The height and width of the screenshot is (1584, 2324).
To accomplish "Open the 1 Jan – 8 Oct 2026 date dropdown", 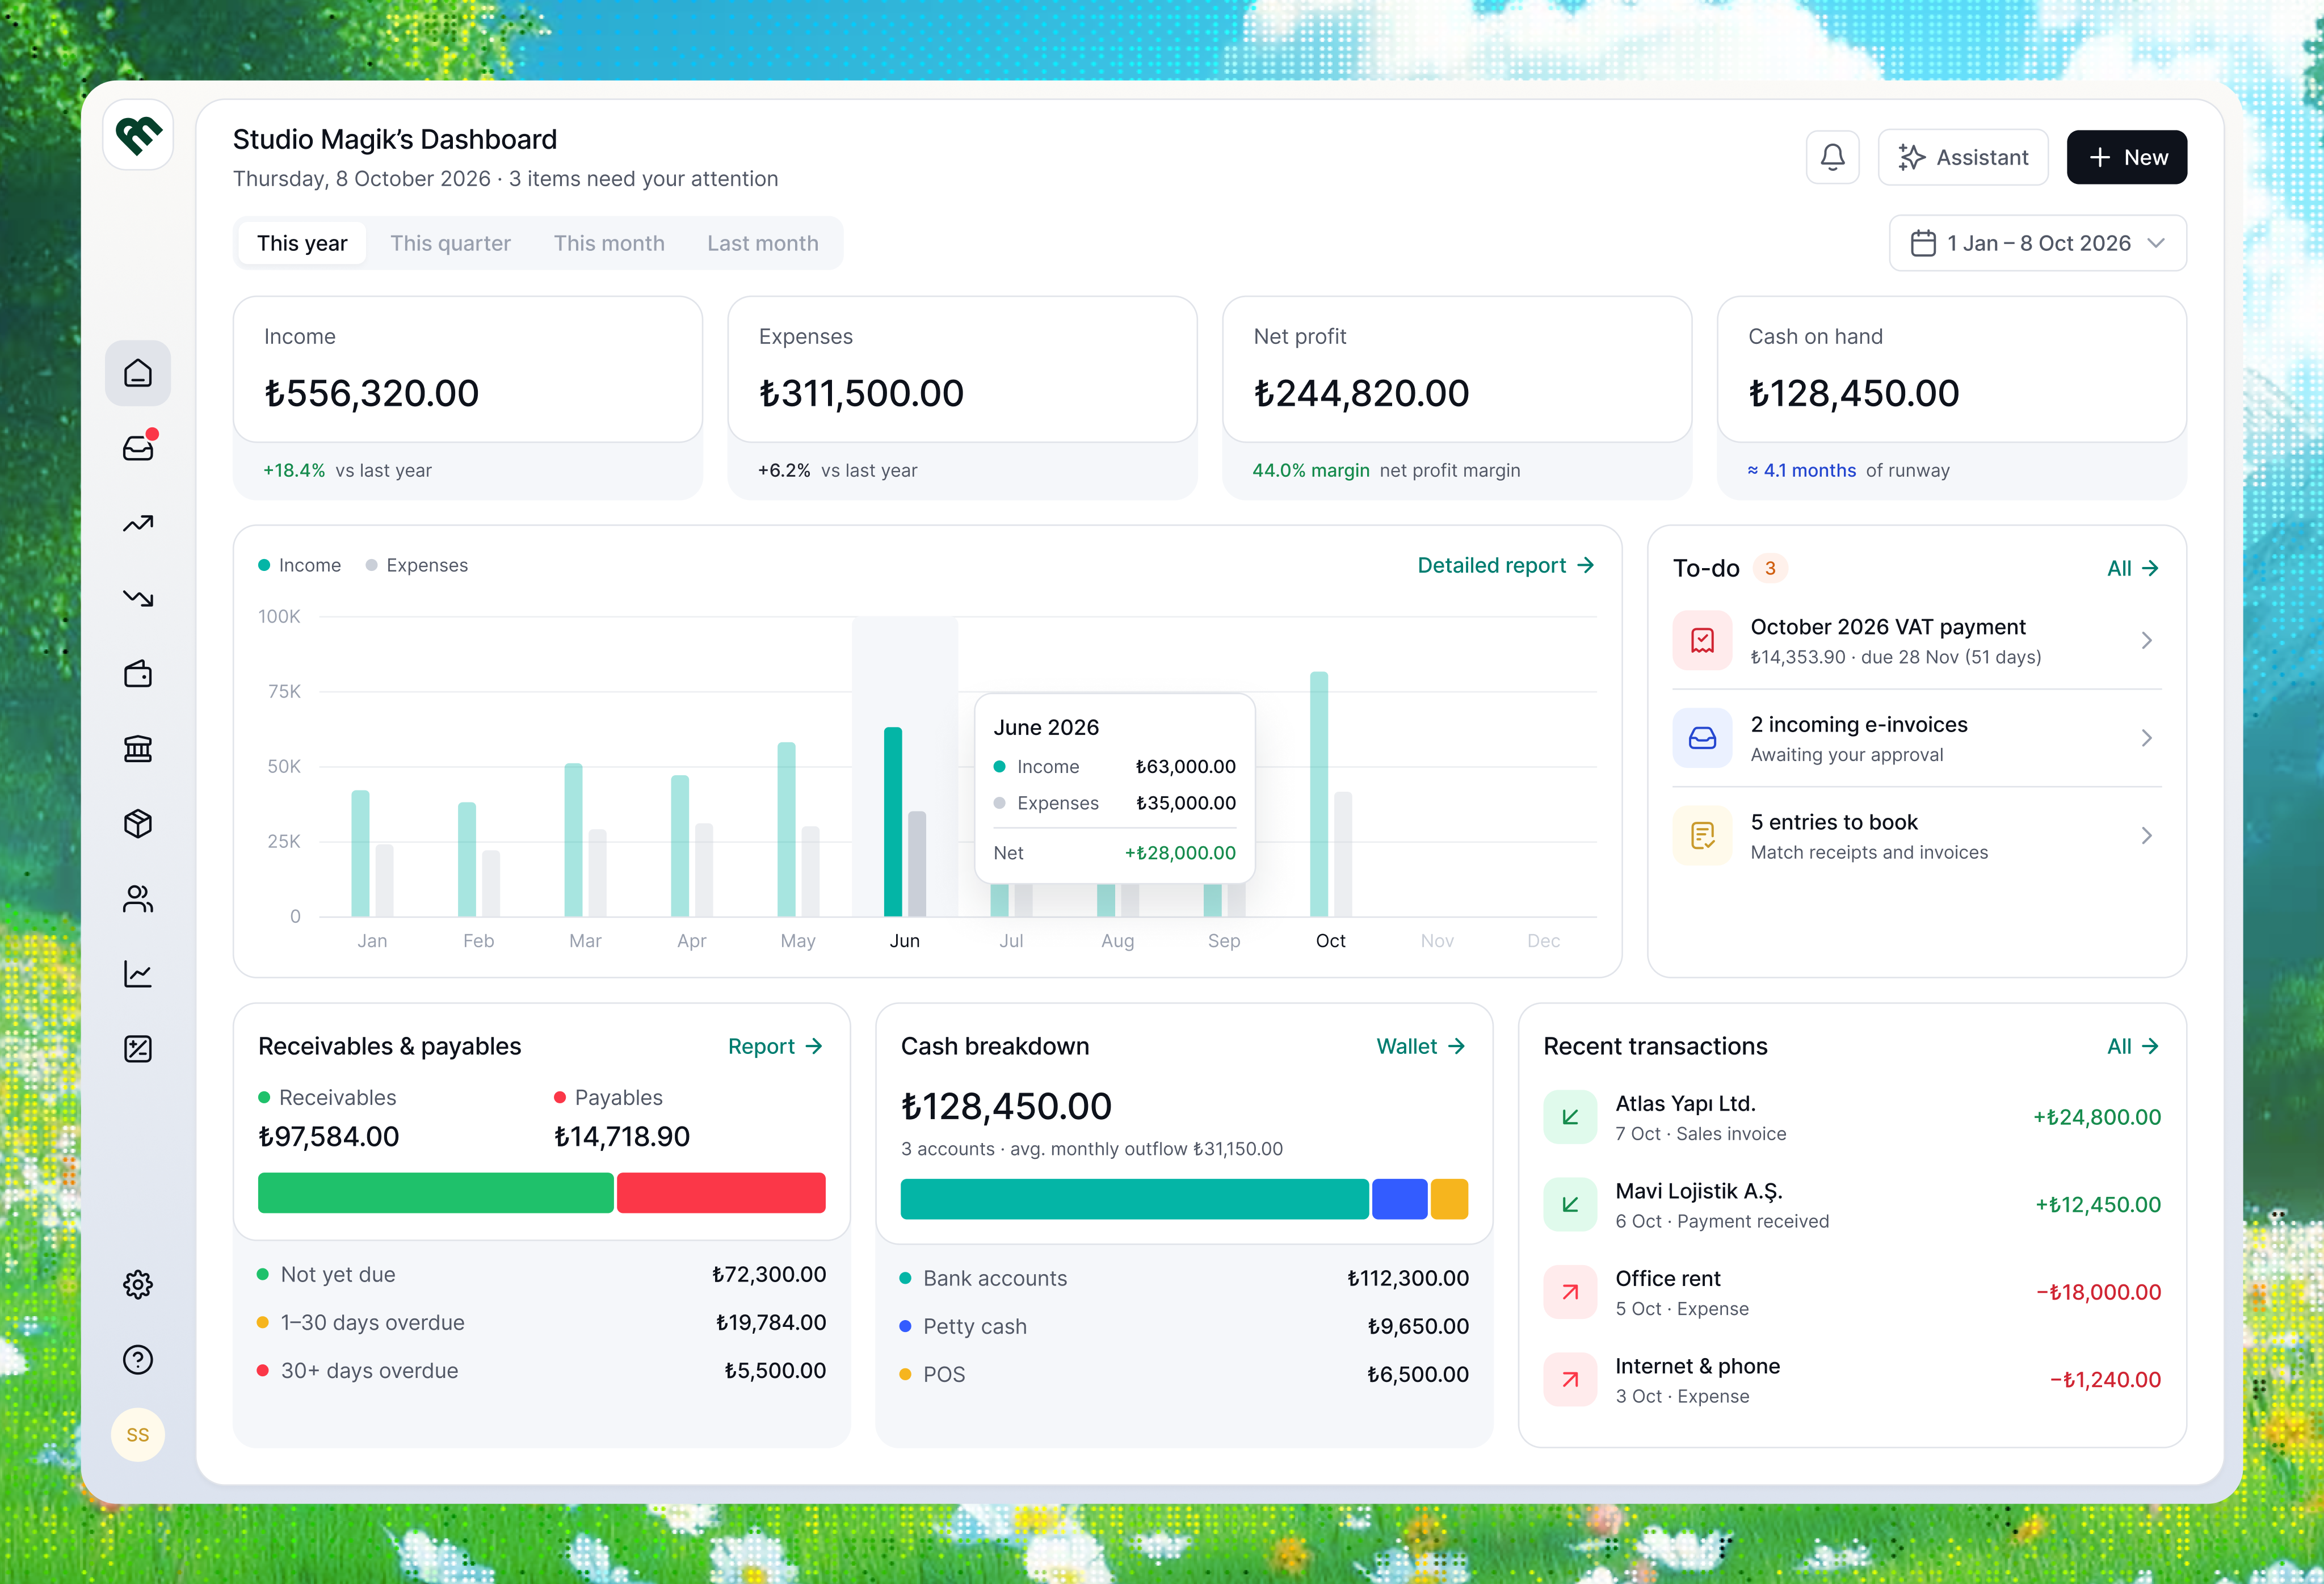I will point(2037,243).
